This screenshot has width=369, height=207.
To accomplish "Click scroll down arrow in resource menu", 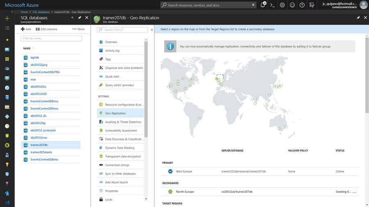I will [146, 199].
